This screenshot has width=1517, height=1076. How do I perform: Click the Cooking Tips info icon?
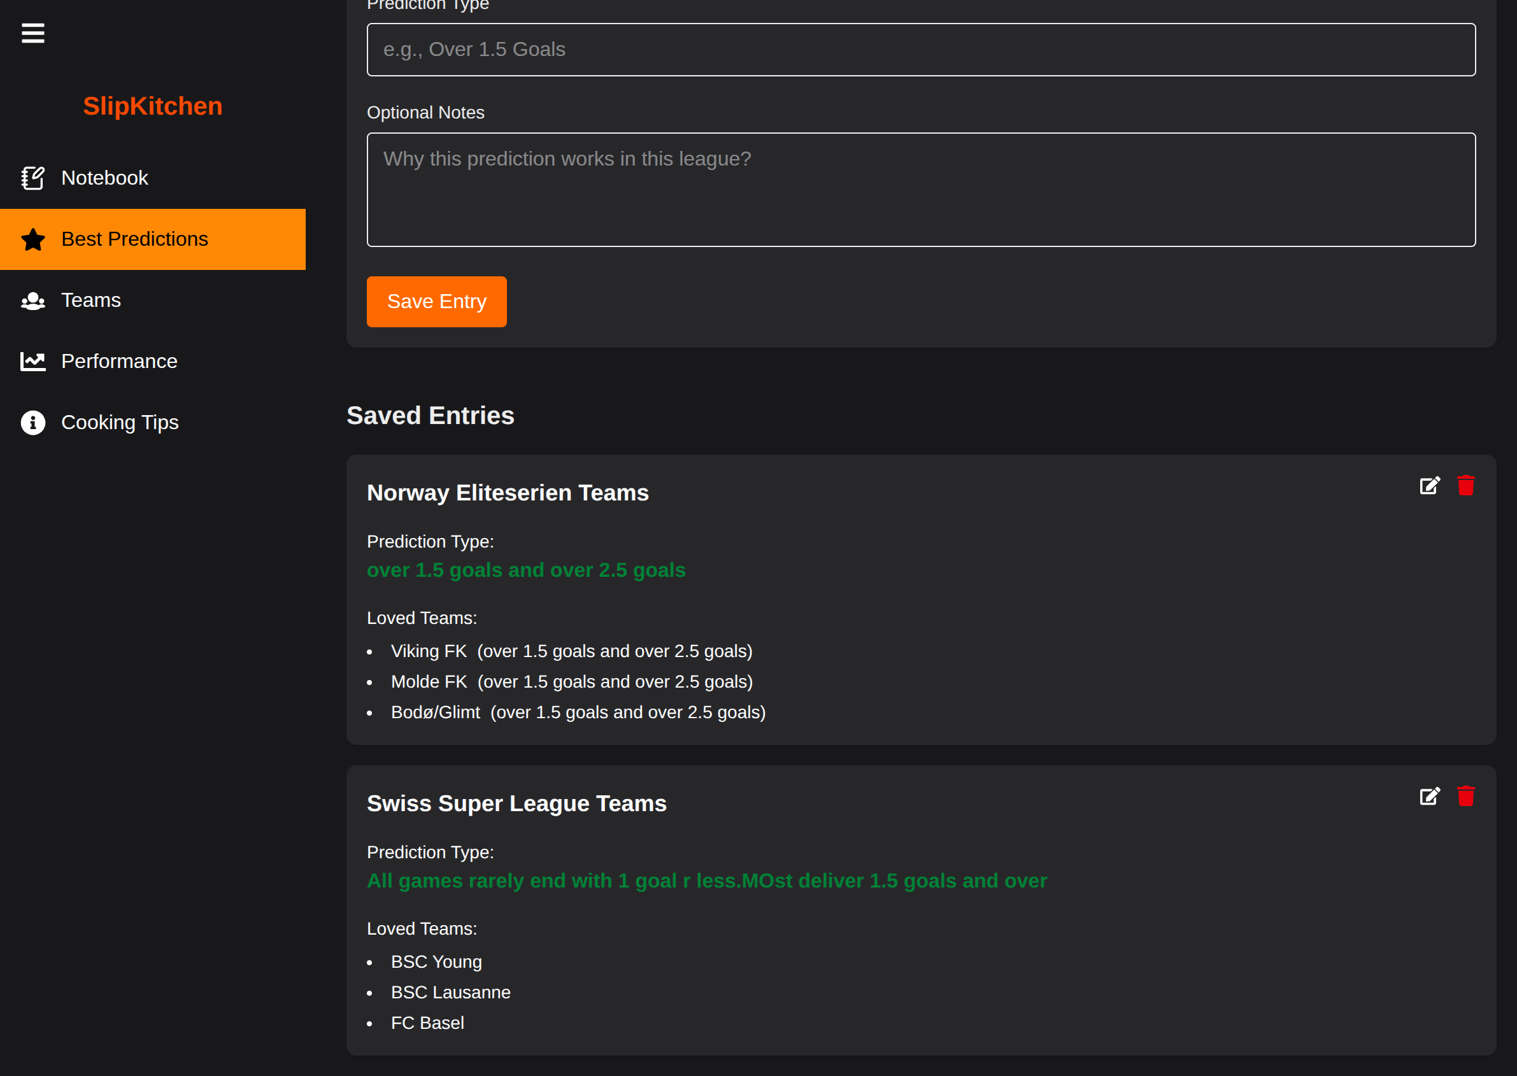pyautogui.click(x=32, y=422)
